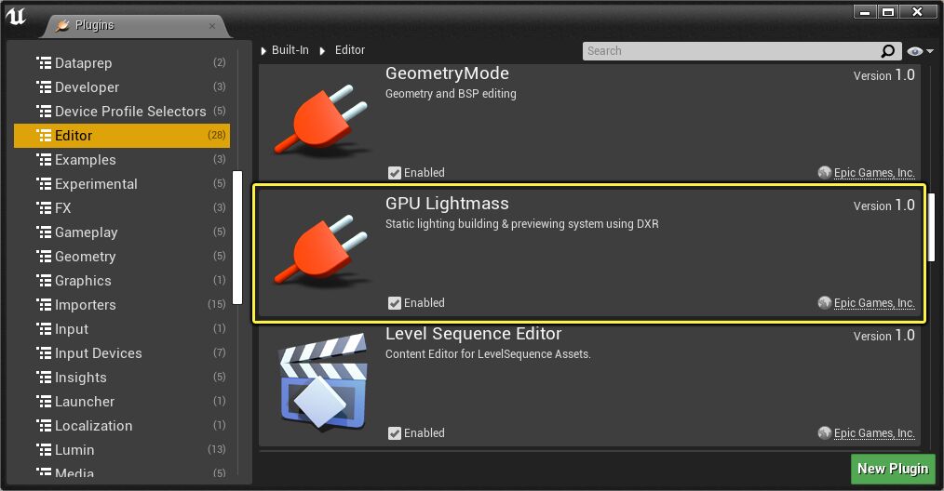Click the GeometryMode plugin plug icon
This screenshot has width=944, height=491.
click(x=315, y=121)
